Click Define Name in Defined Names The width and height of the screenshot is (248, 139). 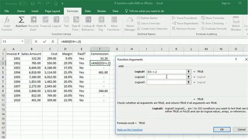(x=149, y=18)
